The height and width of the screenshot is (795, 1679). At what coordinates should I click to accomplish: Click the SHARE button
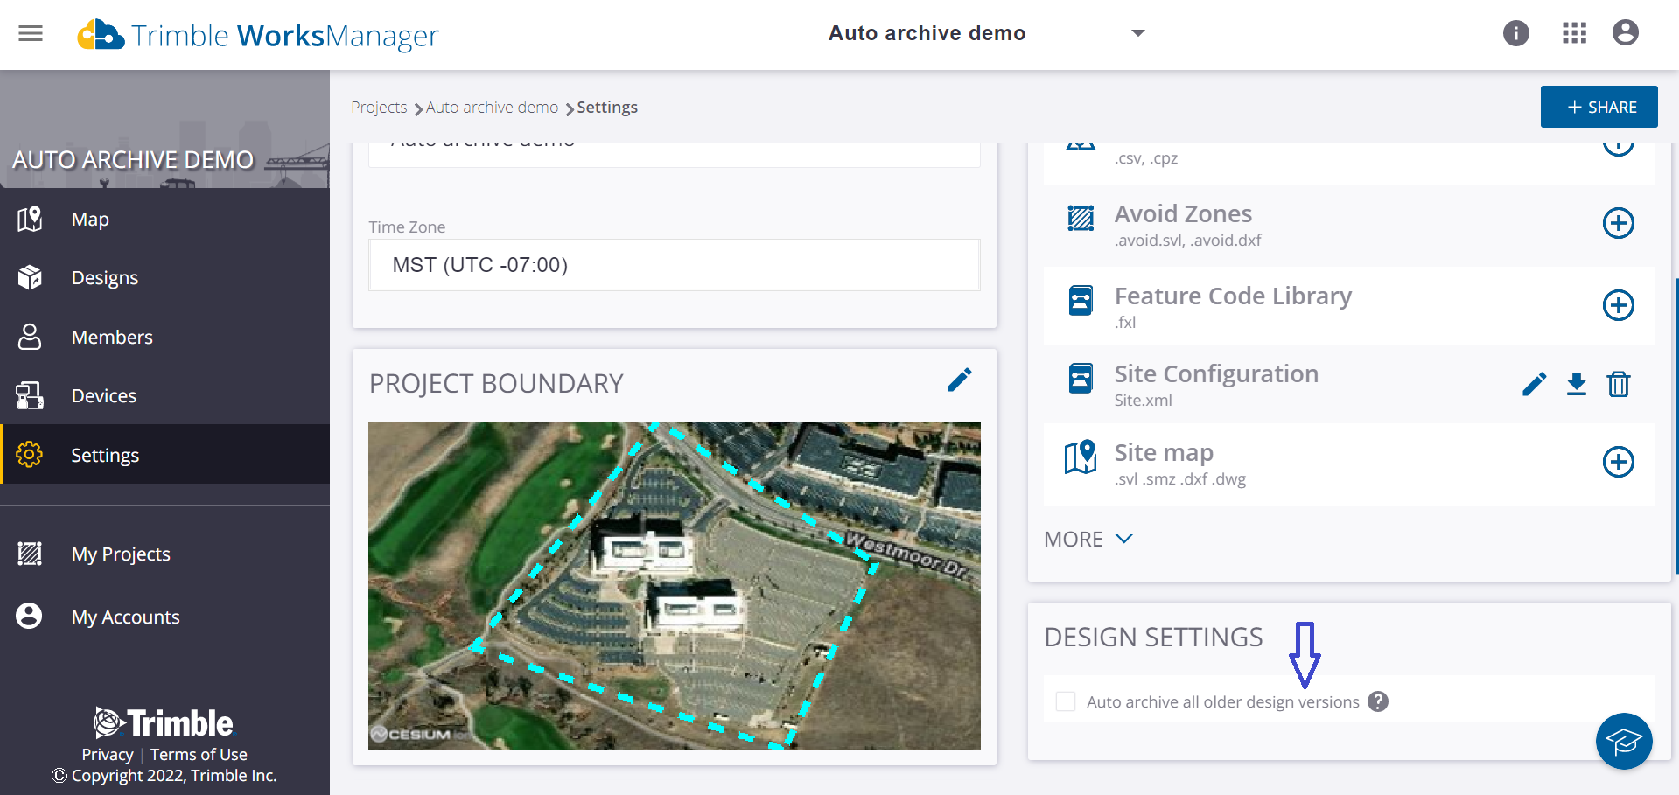point(1599,107)
